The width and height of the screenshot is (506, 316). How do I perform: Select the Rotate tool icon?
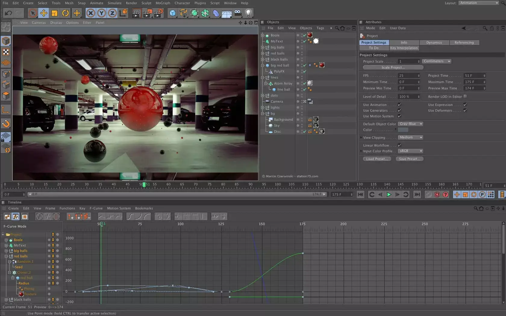(65, 13)
